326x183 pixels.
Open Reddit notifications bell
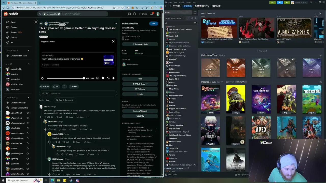tap(152, 14)
